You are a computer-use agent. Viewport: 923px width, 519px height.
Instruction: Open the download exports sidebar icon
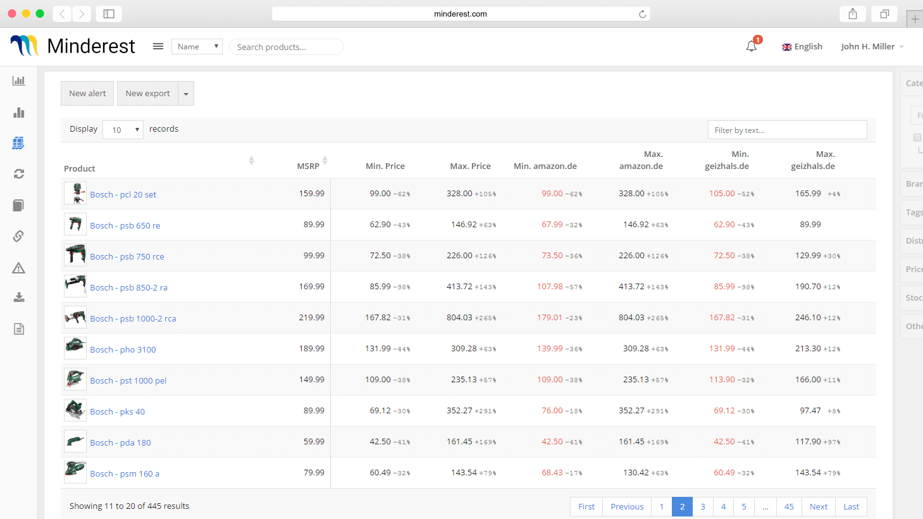[x=19, y=297]
